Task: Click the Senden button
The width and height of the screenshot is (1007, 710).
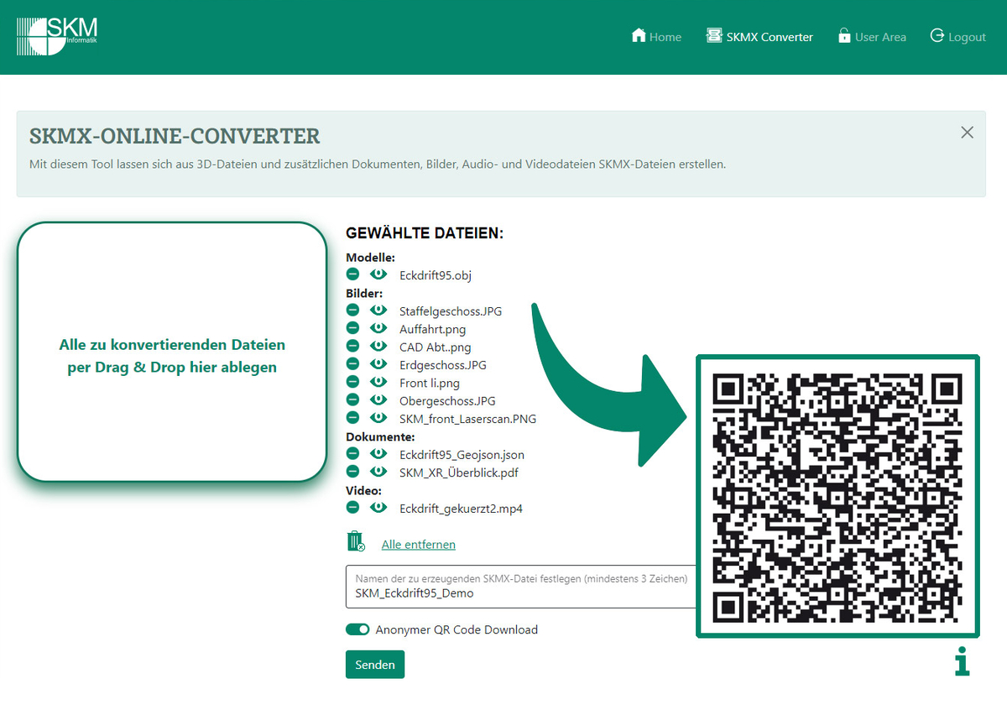Action: [375, 665]
